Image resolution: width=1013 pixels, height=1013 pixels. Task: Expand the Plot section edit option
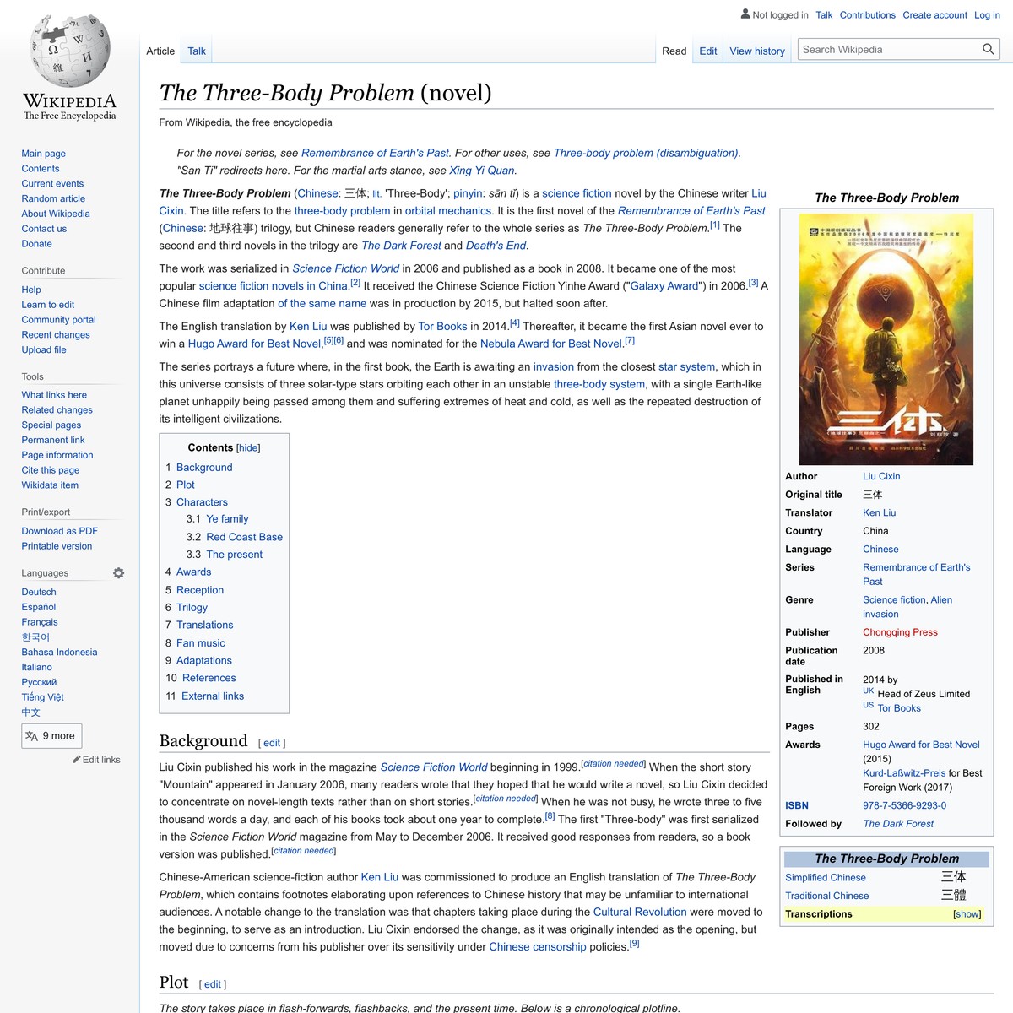point(212,983)
